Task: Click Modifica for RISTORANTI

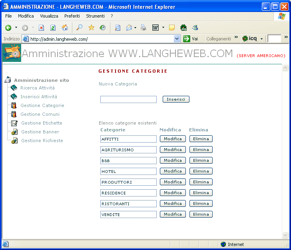Action: tap(173, 203)
